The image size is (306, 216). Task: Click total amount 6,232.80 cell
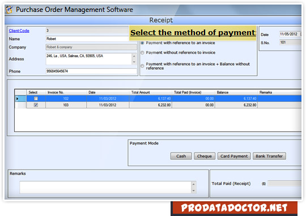click(x=151, y=105)
